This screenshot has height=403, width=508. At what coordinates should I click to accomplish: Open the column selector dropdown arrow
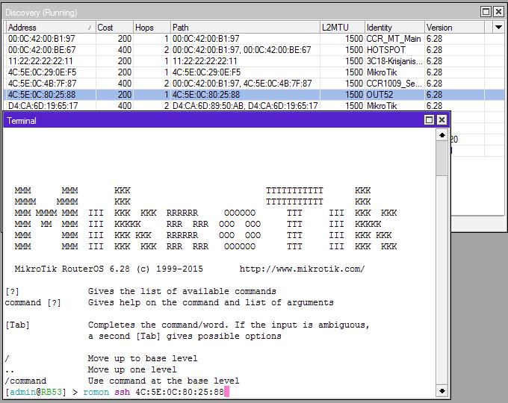point(498,28)
